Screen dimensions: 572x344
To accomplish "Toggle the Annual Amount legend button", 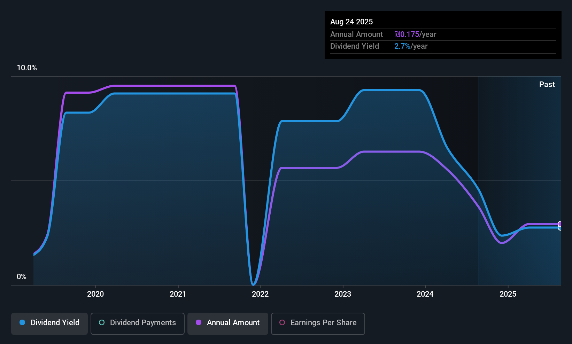I will pyautogui.click(x=227, y=323).
